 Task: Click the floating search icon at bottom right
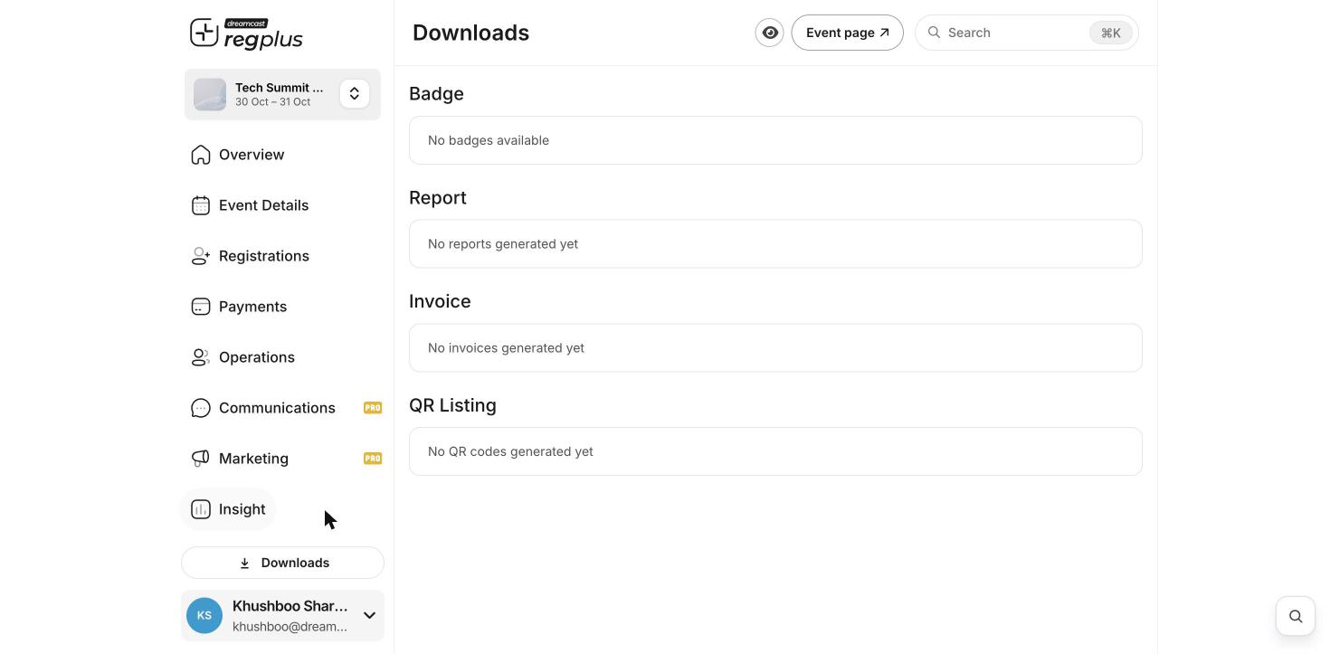click(1296, 616)
